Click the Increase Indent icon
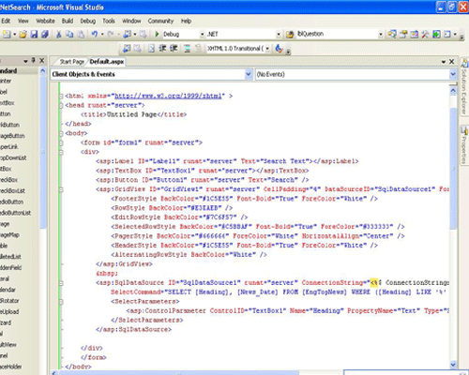Viewport: 469px width, 375px height. point(174,49)
